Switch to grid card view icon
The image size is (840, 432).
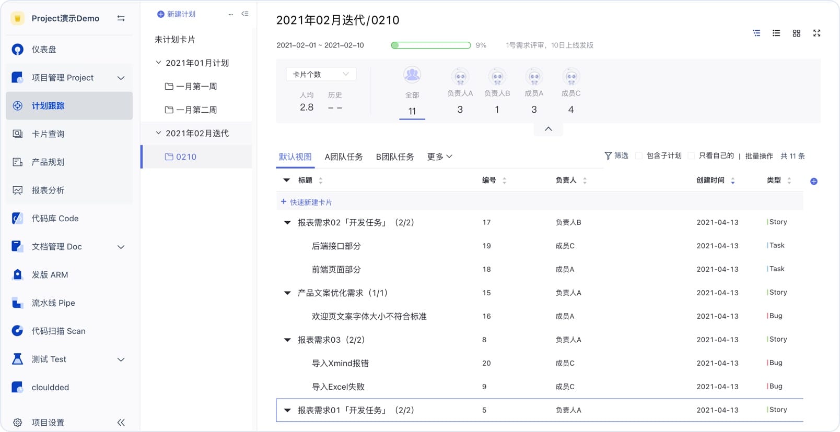click(796, 33)
